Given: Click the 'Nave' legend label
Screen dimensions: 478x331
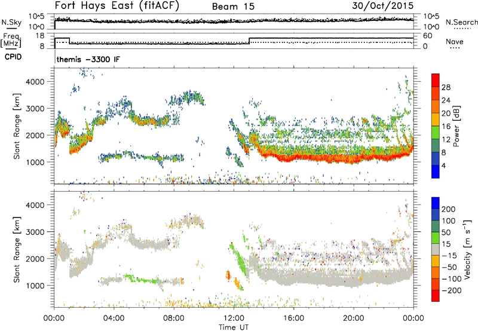Looking at the screenshot, I should pos(454,42).
